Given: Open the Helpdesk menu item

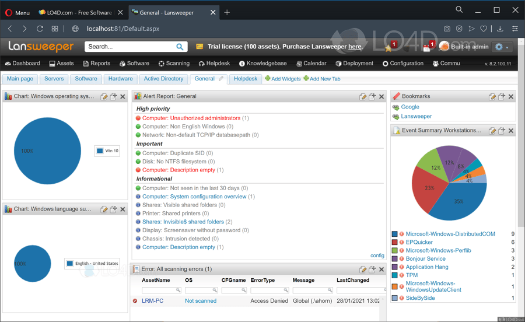Looking at the screenshot, I should point(214,63).
